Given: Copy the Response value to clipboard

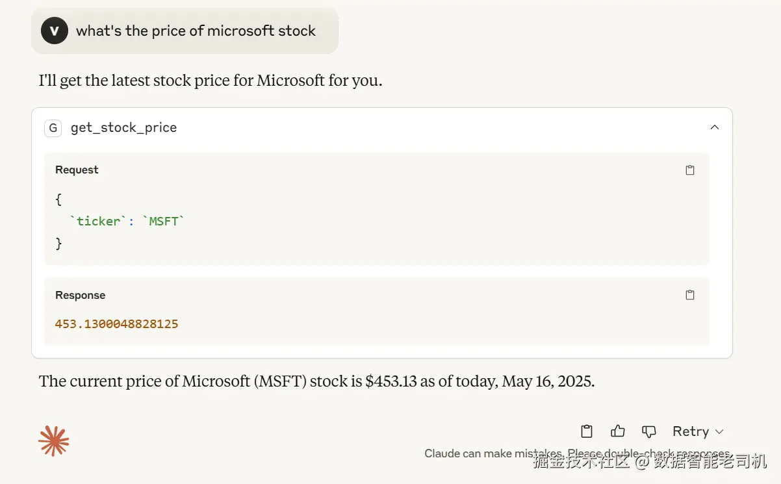Looking at the screenshot, I should [690, 295].
